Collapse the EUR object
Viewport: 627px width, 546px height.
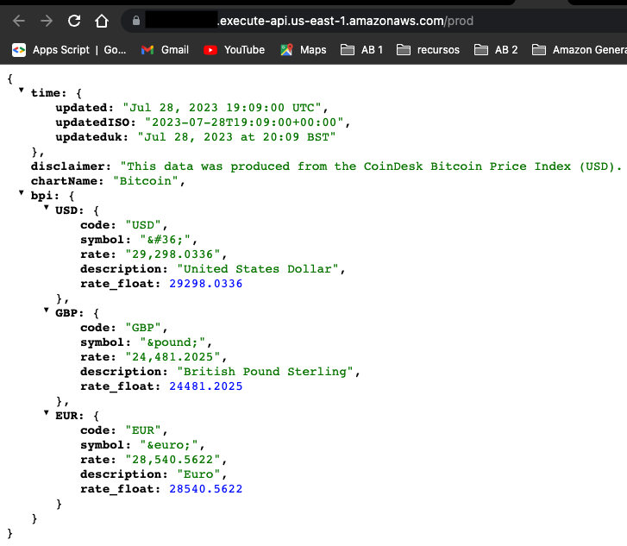tap(47, 413)
